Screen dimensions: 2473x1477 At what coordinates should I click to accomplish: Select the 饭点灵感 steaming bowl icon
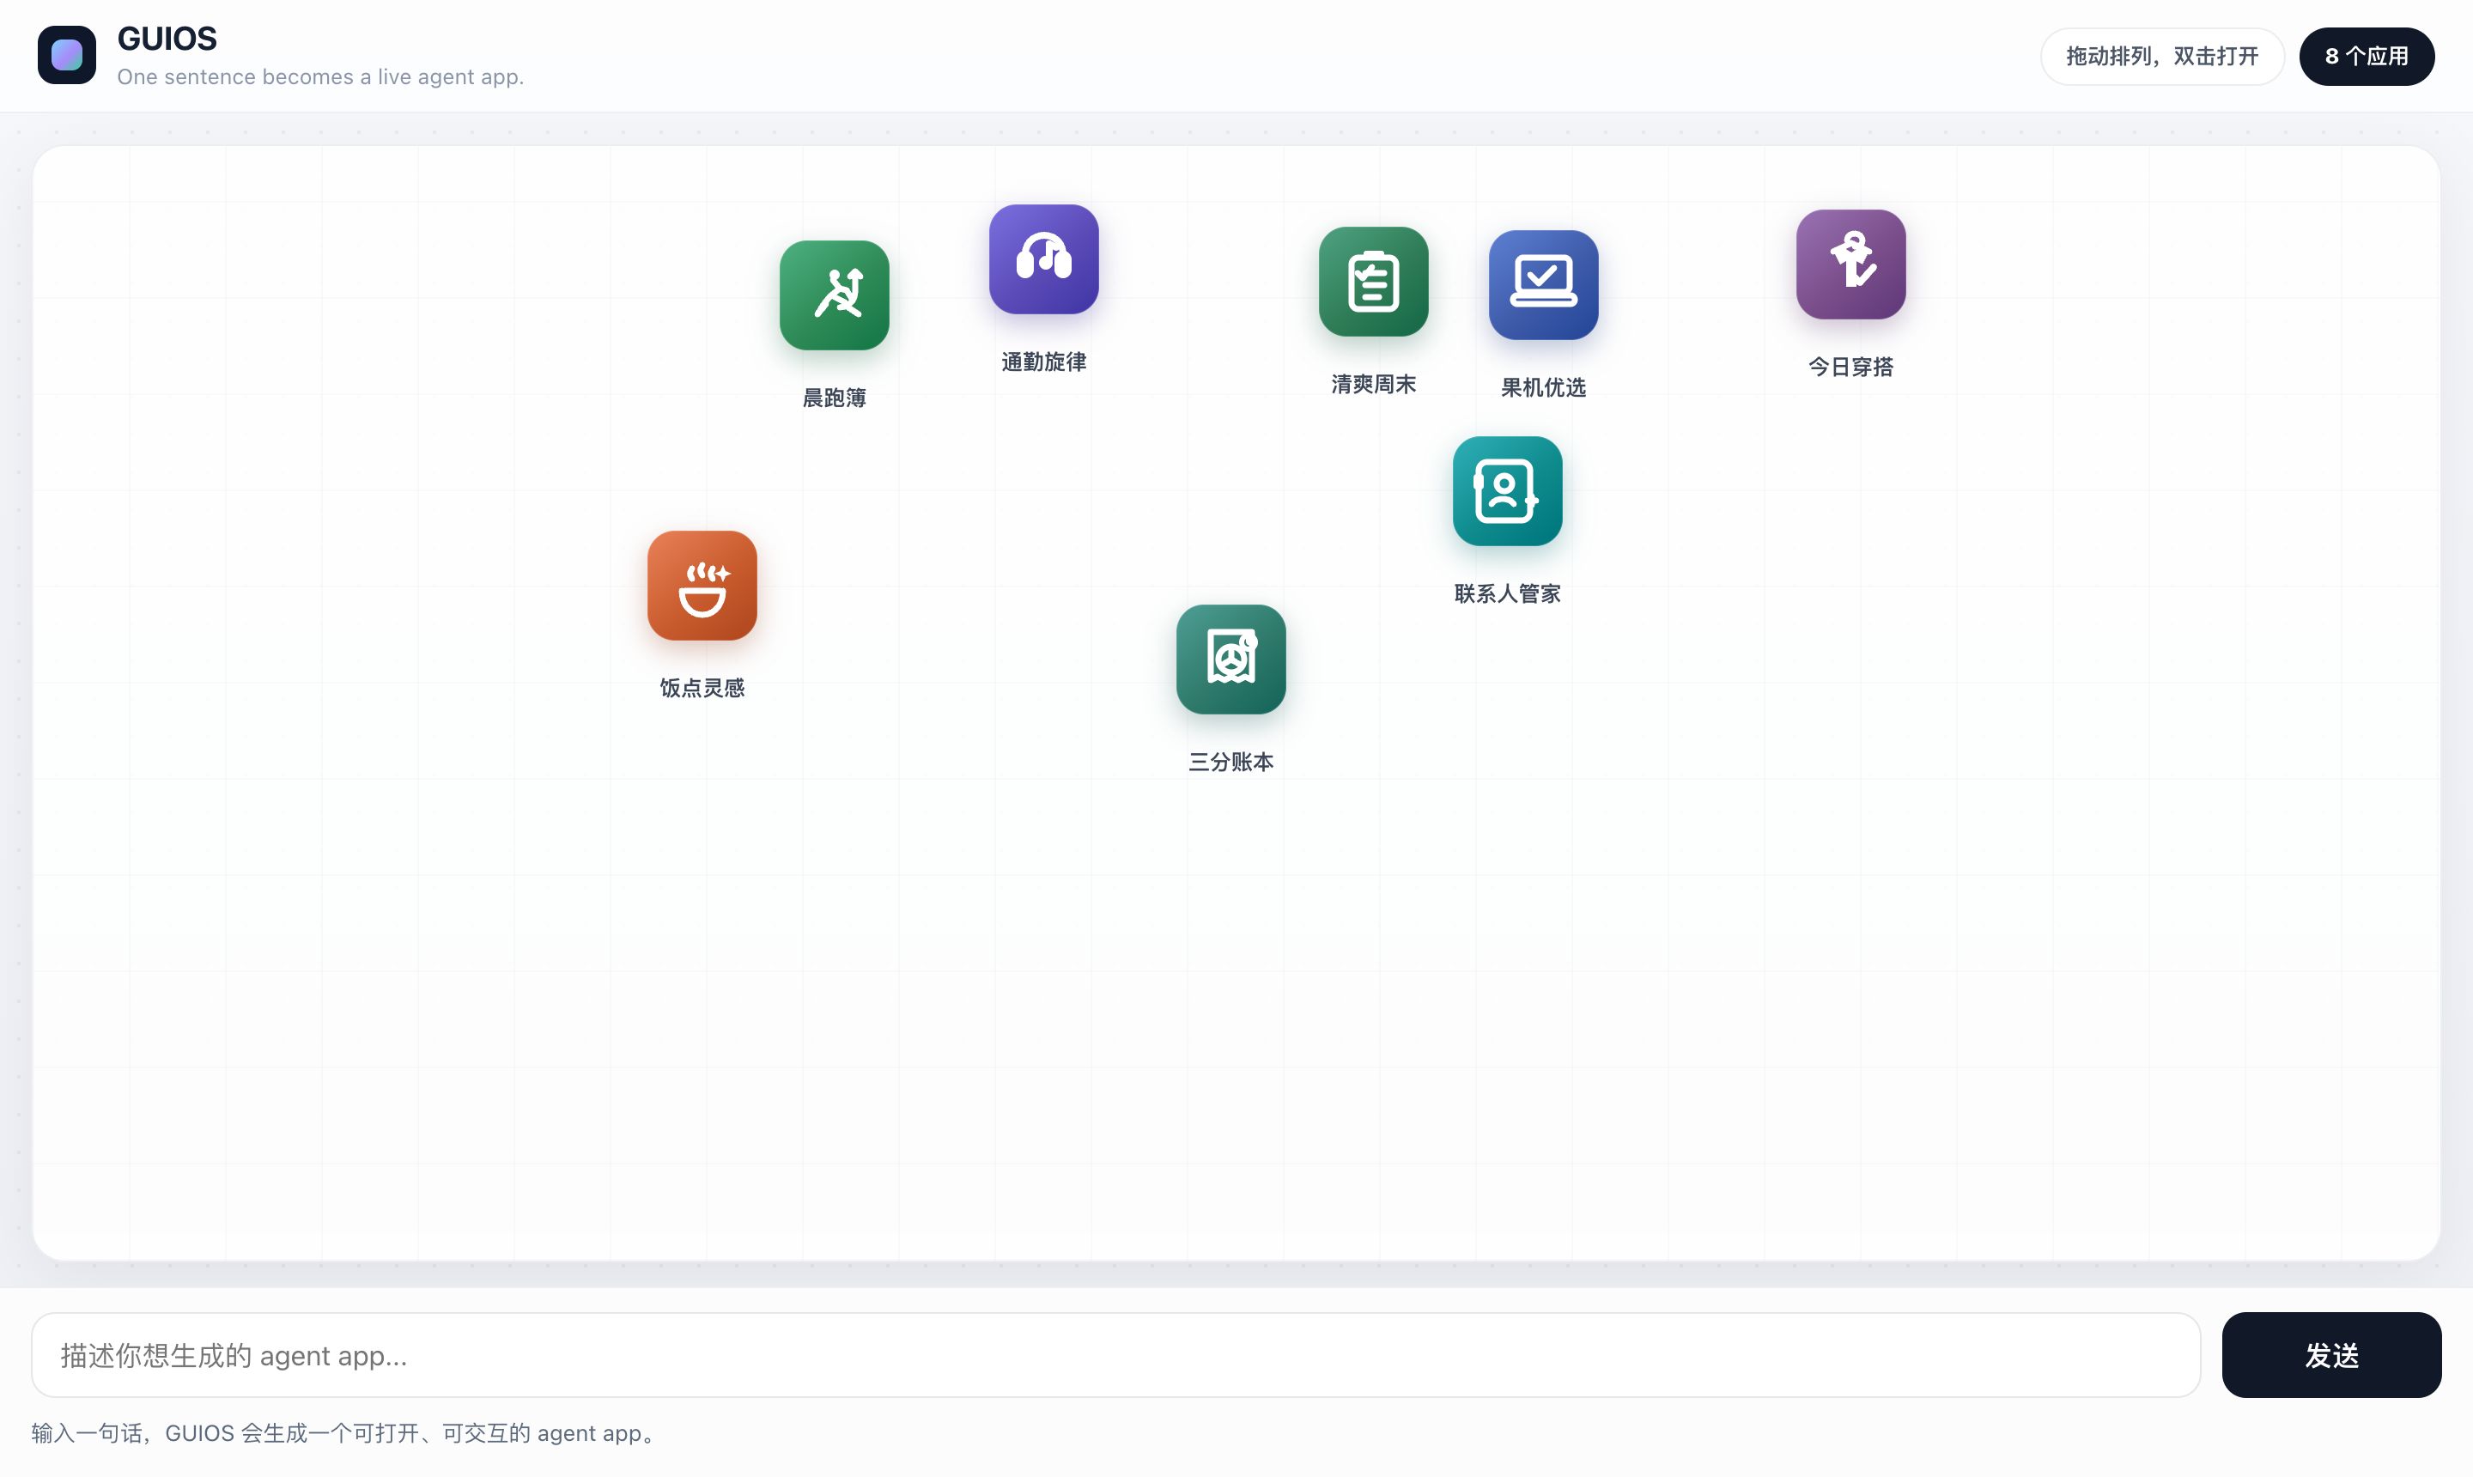702,587
